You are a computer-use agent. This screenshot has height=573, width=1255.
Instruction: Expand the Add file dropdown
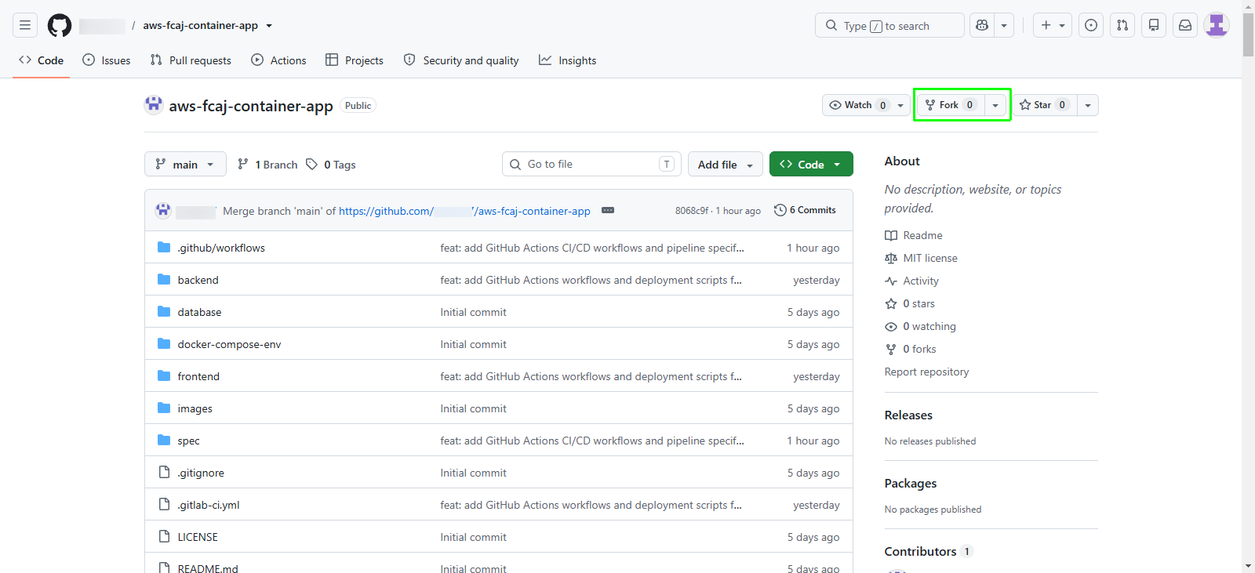[x=726, y=164]
